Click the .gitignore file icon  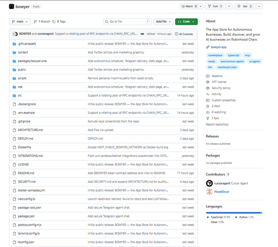[14, 121]
